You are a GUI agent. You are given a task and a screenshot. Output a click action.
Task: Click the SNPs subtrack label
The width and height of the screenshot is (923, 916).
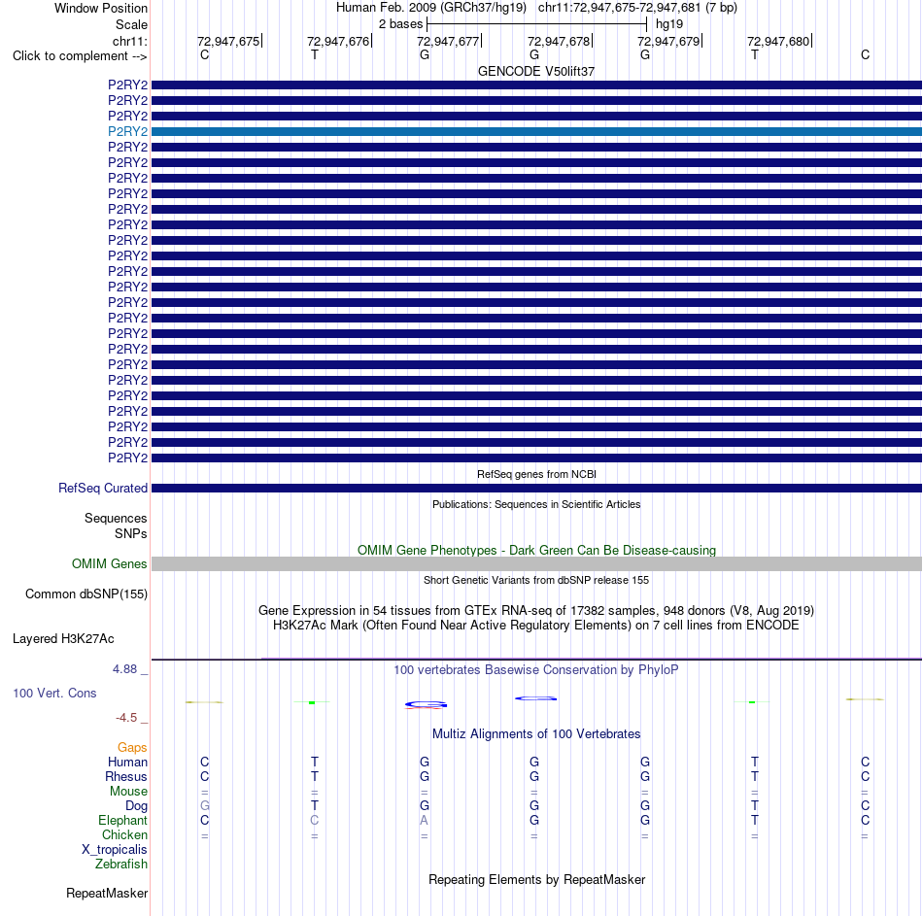[131, 533]
